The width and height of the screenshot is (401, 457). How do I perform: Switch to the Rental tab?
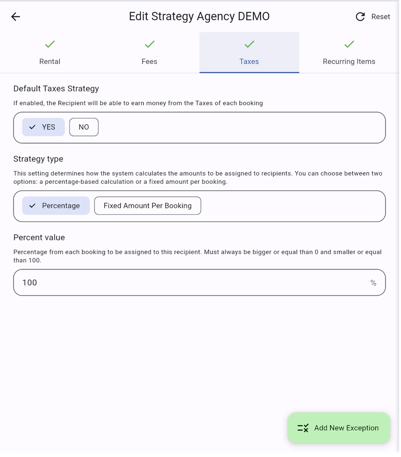[x=50, y=61]
